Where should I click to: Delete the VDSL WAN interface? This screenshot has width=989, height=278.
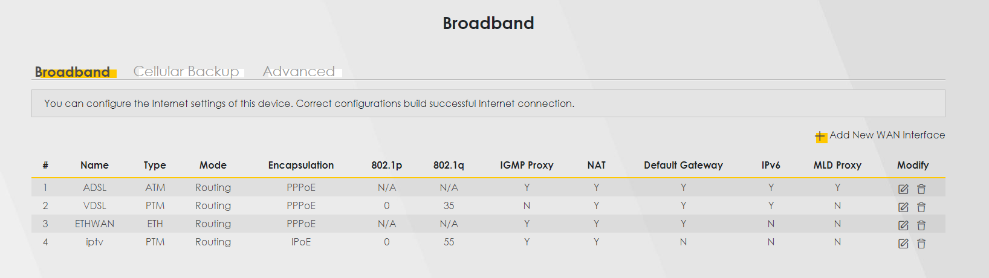921,207
